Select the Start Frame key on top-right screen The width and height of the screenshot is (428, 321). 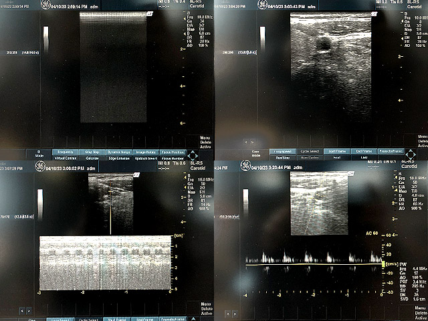[x=337, y=151]
